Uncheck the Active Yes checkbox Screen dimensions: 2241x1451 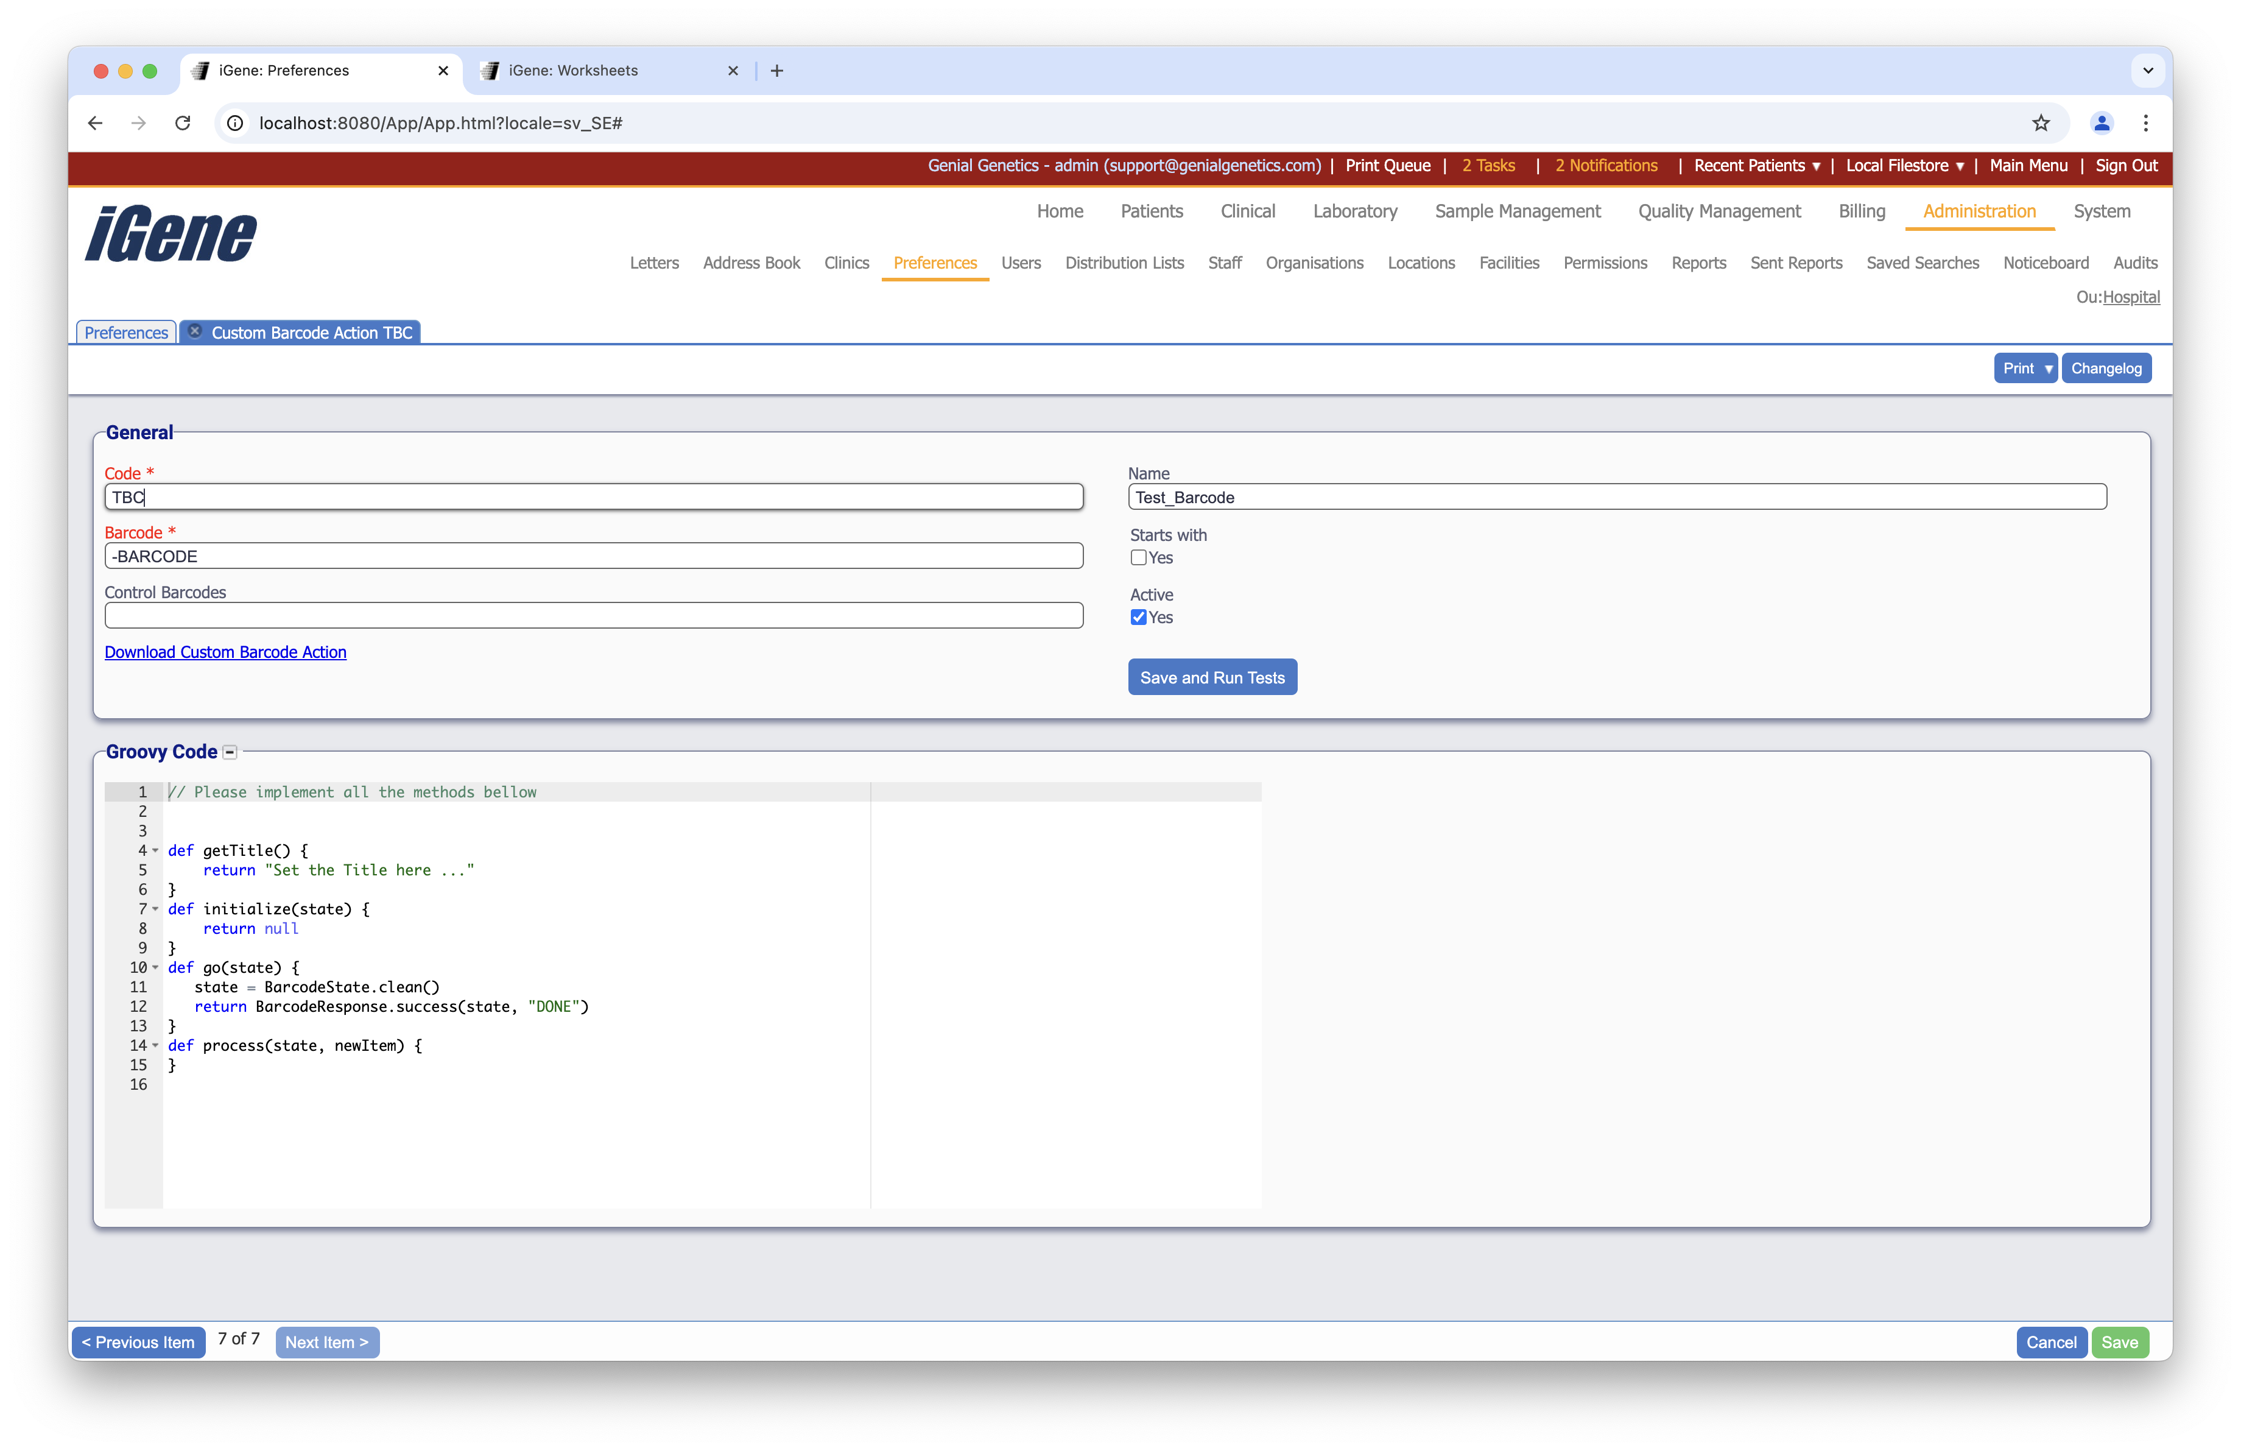point(1138,618)
